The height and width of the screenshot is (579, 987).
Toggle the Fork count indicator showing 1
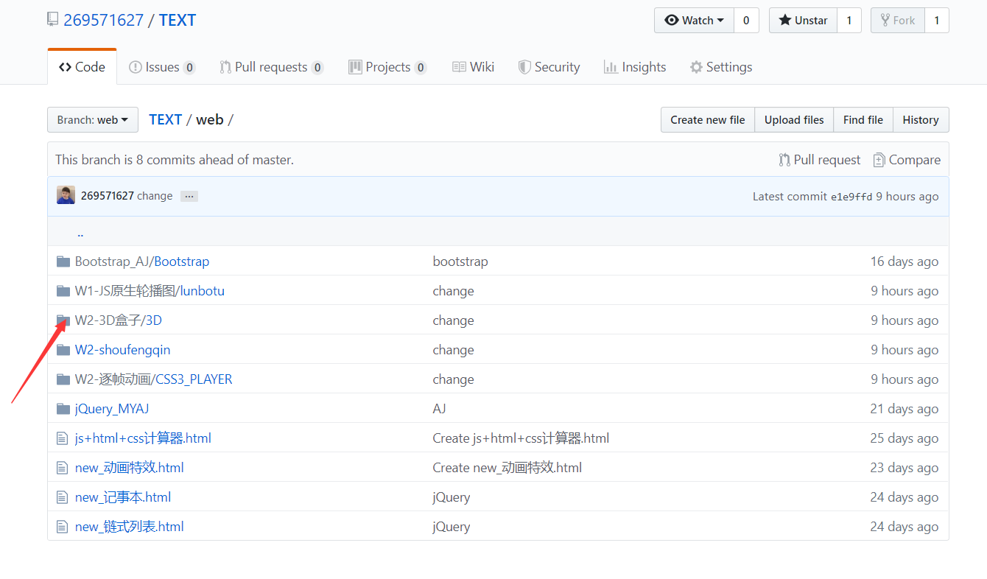click(936, 20)
